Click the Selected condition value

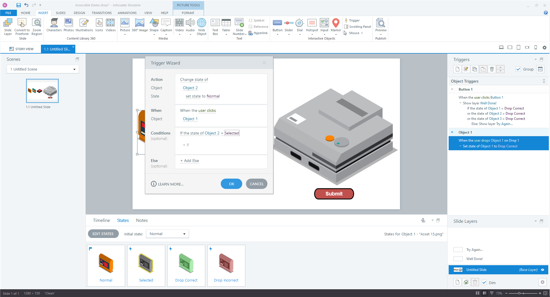coord(232,133)
